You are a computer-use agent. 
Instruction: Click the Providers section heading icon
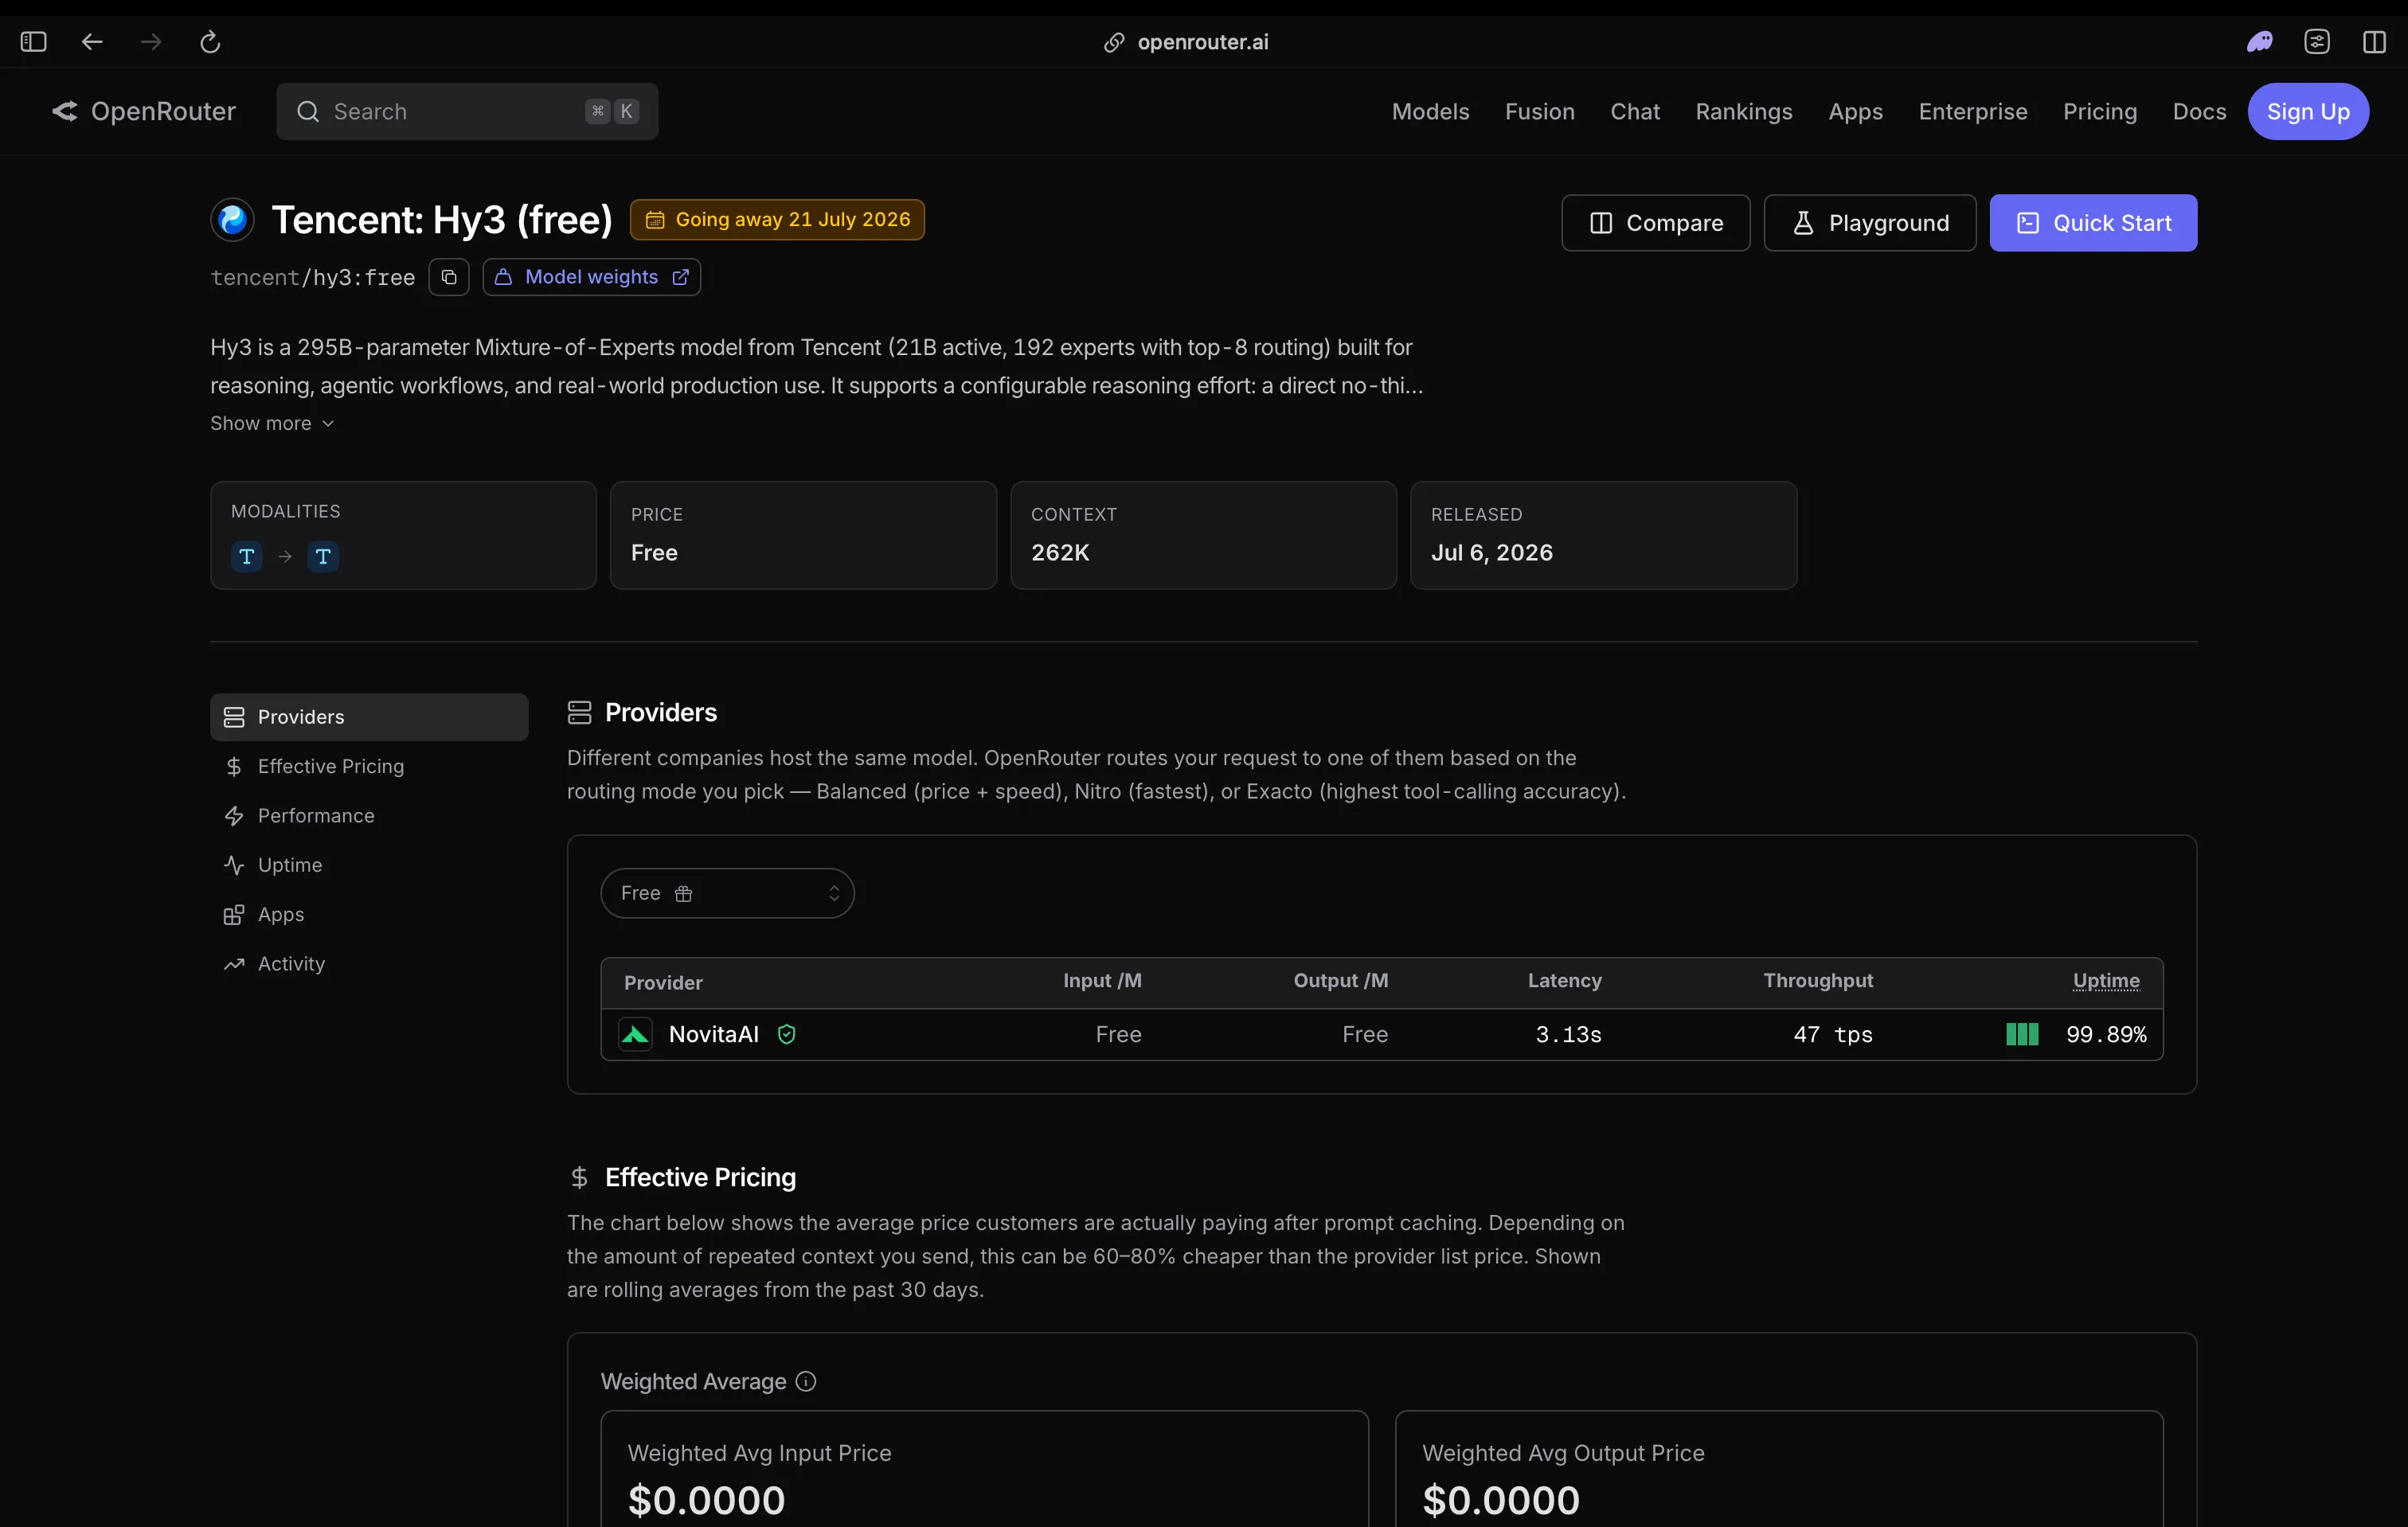coord(579,712)
